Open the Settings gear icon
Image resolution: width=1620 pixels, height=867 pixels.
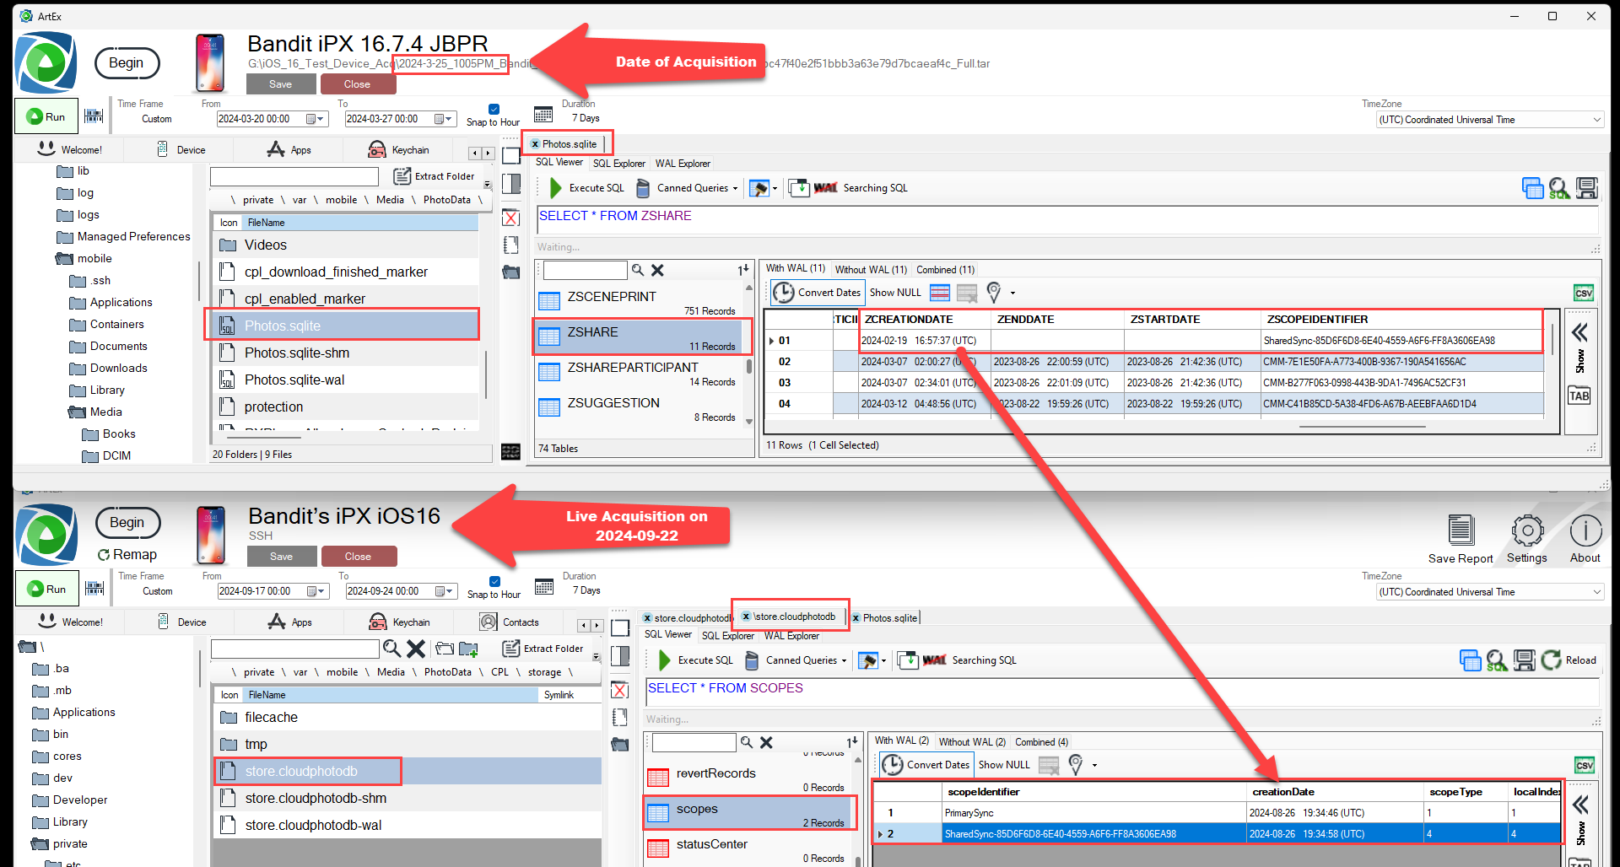pos(1526,531)
